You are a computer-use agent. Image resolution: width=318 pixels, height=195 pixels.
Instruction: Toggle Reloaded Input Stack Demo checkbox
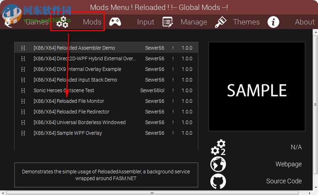(23, 80)
